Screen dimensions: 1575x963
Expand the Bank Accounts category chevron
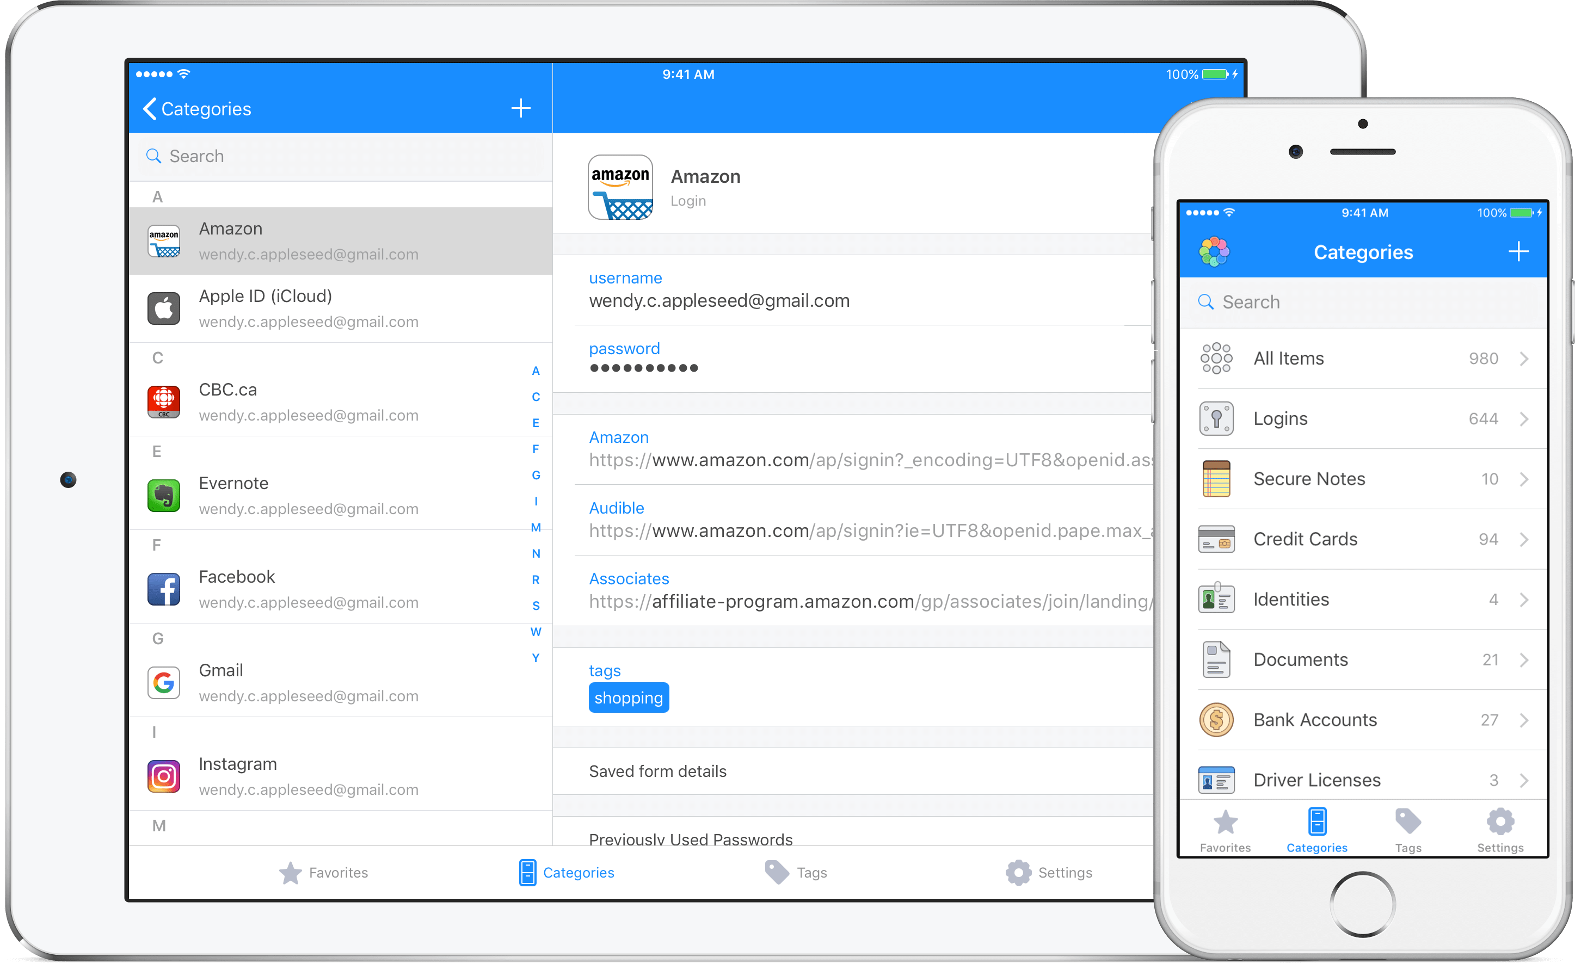[1528, 718]
